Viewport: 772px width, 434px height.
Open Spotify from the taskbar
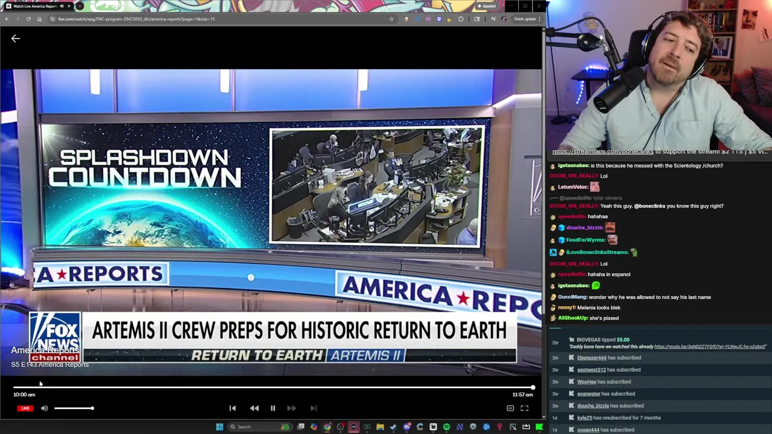(446, 427)
